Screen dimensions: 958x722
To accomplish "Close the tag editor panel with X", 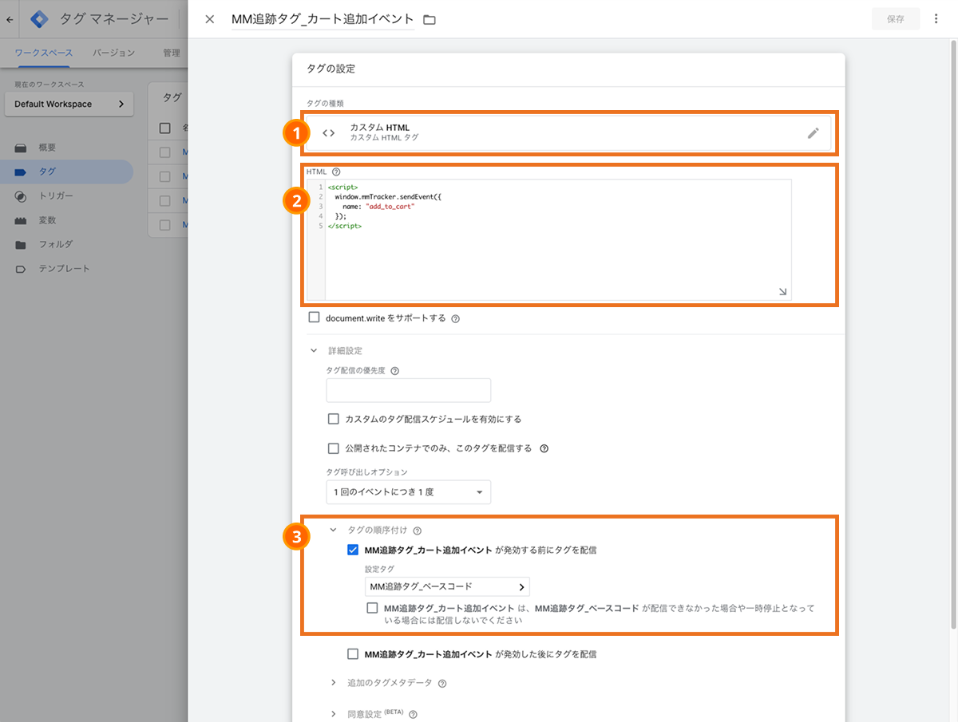I will [210, 19].
